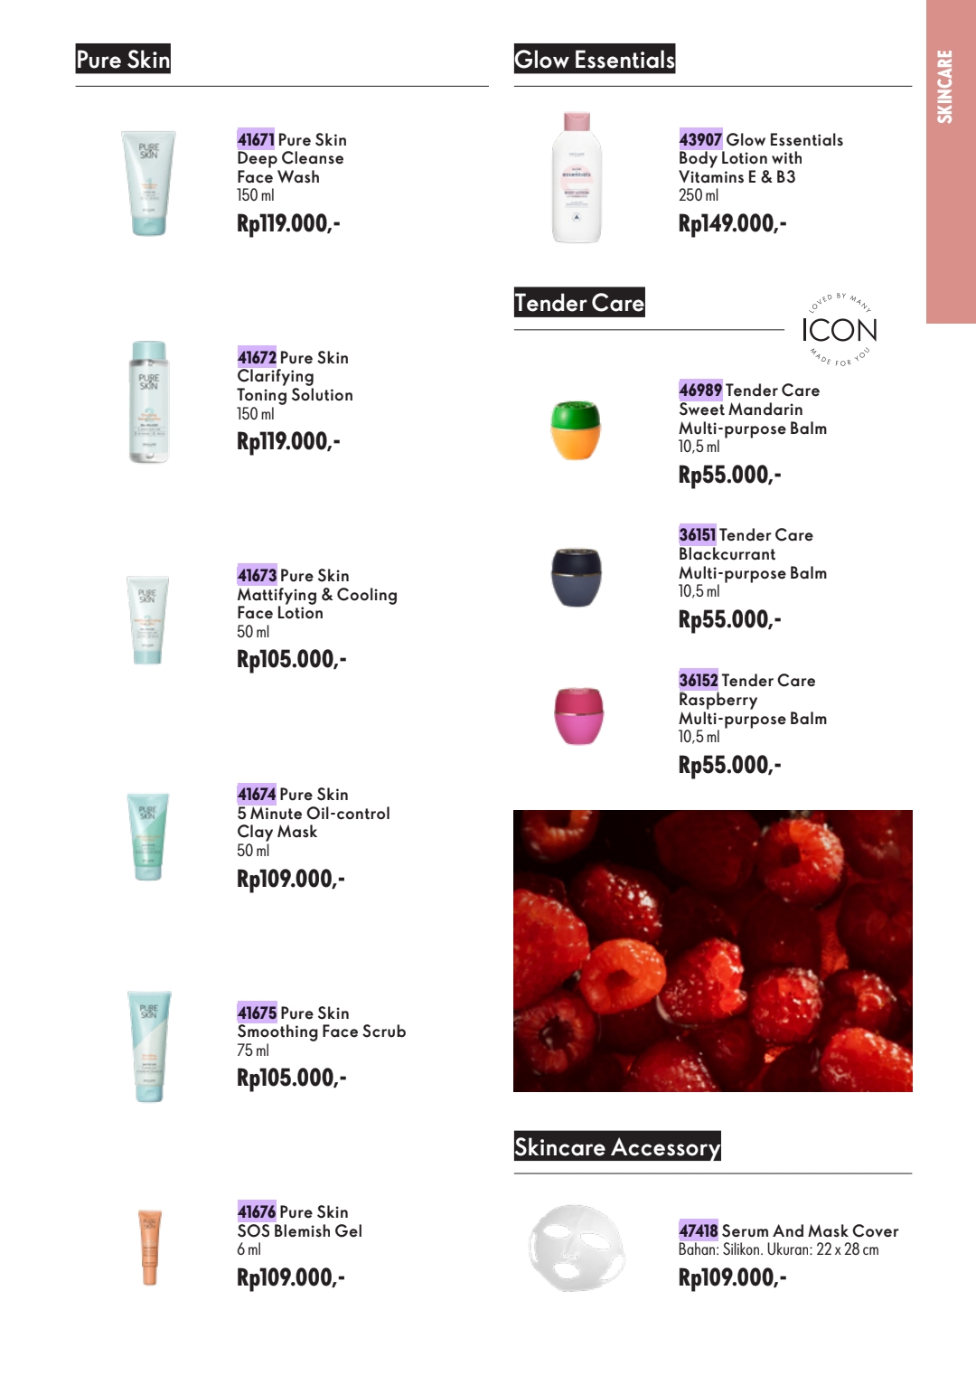976x1385 pixels.
Task: Select the Pure Skin section heading
Action: [x=123, y=60]
